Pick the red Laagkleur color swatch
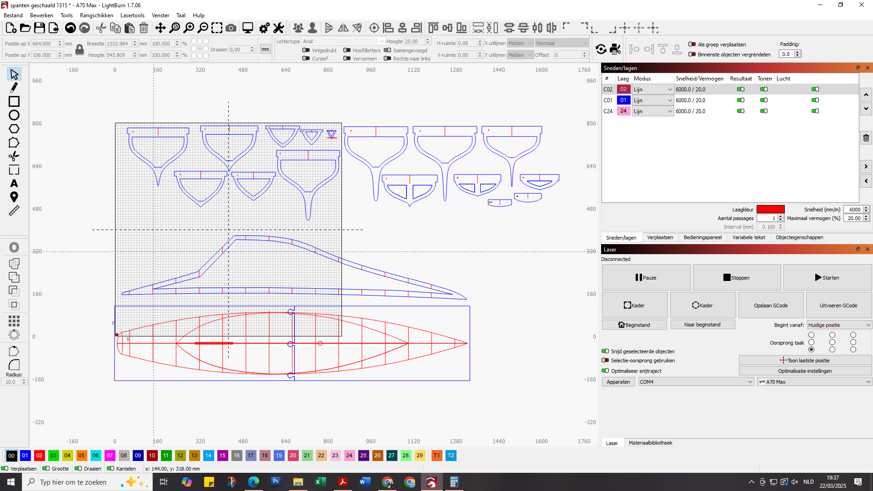Image resolution: width=873 pixels, height=491 pixels. [x=770, y=209]
